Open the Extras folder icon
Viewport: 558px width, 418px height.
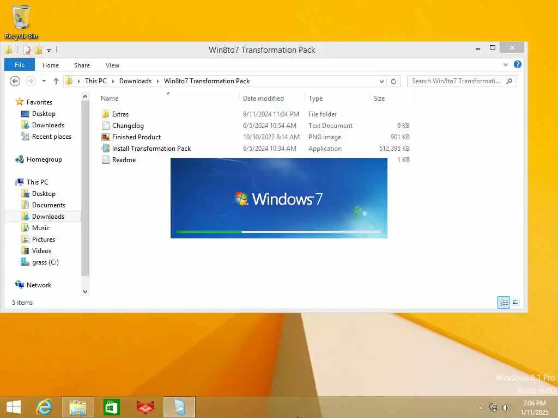click(x=105, y=114)
